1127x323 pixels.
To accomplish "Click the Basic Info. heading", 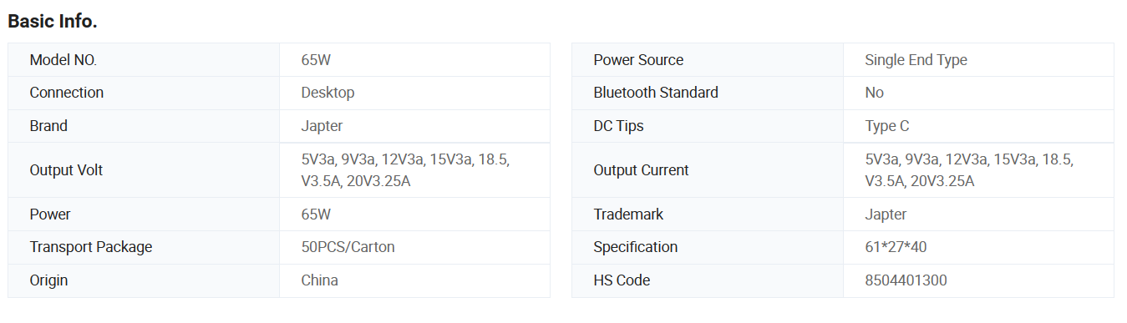I will 53,22.
